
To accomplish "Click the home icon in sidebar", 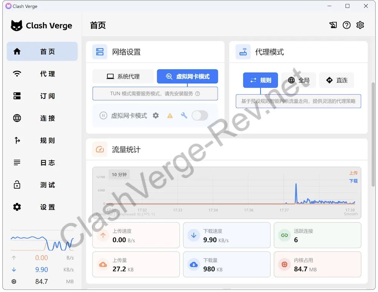I will 17,52.
